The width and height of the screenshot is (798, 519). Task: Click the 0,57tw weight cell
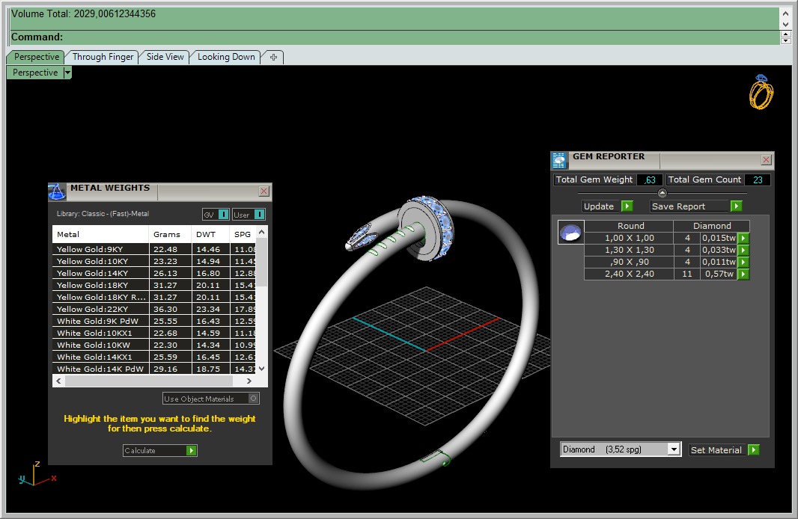pyautogui.click(x=719, y=274)
